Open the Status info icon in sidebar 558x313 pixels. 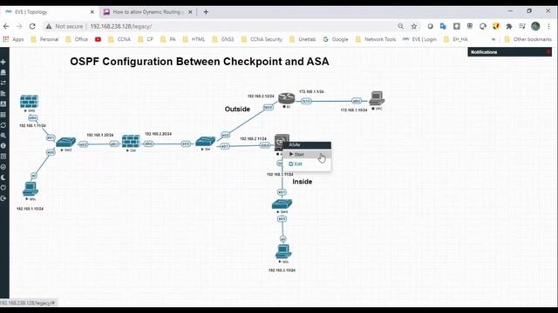pyautogui.click(x=3, y=146)
